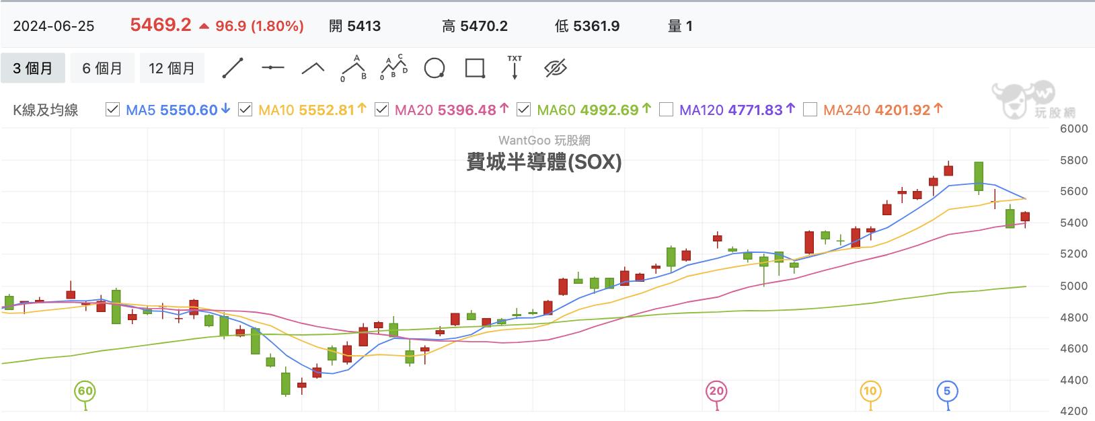Click the closing price 5469.2
This screenshot has width=1095, height=421.
tap(161, 25)
